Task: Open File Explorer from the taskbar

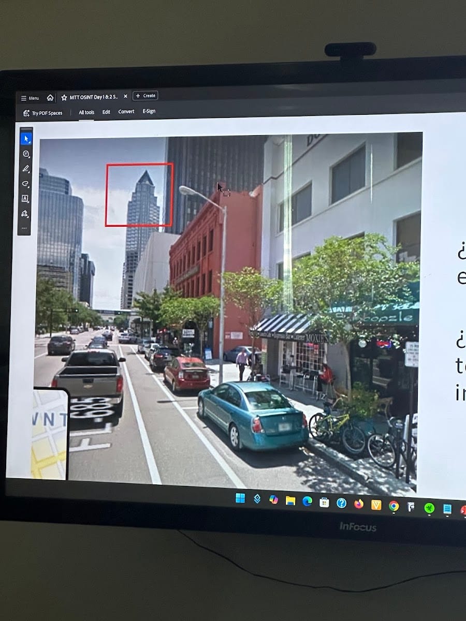Action: (x=290, y=500)
